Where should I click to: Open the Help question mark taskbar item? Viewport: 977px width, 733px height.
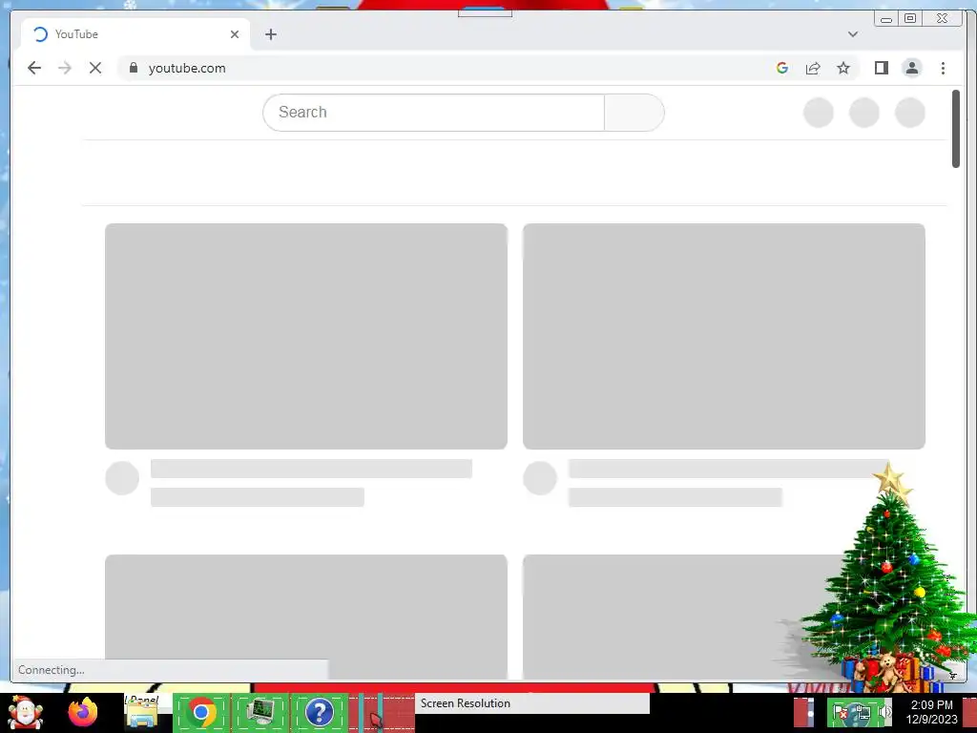click(x=319, y=713)
